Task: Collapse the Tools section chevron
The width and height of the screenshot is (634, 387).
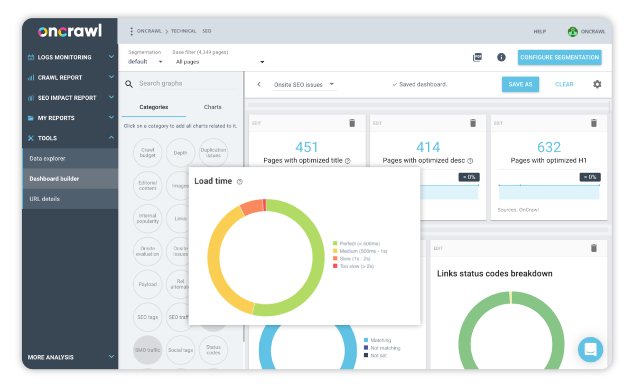Action: tap(111, 138)
